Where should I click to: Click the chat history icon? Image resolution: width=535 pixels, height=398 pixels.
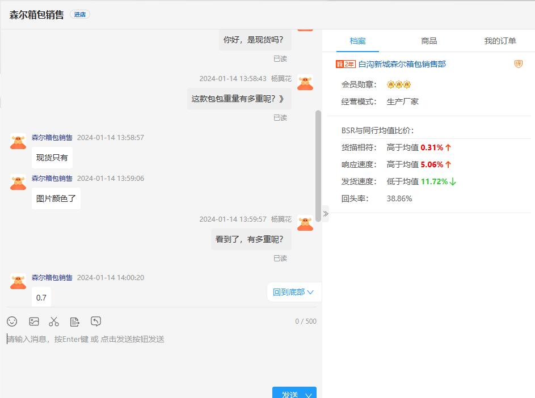96,321
